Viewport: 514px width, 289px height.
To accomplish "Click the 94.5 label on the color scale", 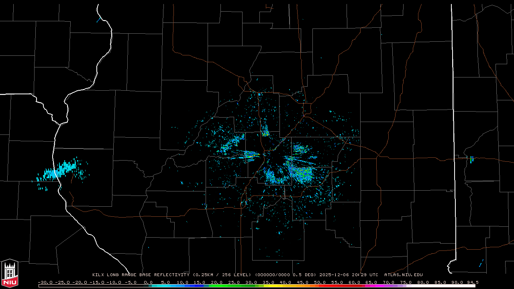I will point(472,282).
